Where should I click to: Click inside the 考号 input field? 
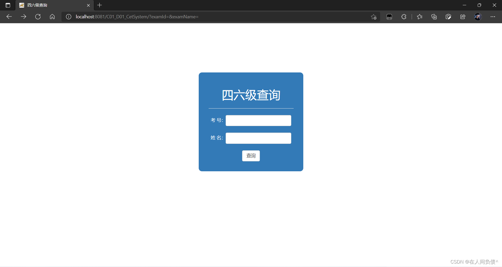click(258, 120)
